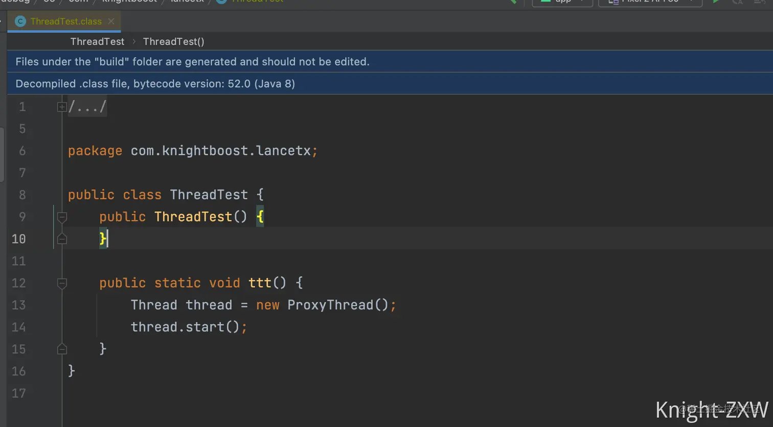
Task: Click the package name com.knightboost.lancetx
Action: 221,151
